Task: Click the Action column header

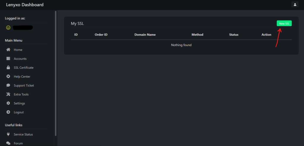Action: tap(266, 34)
